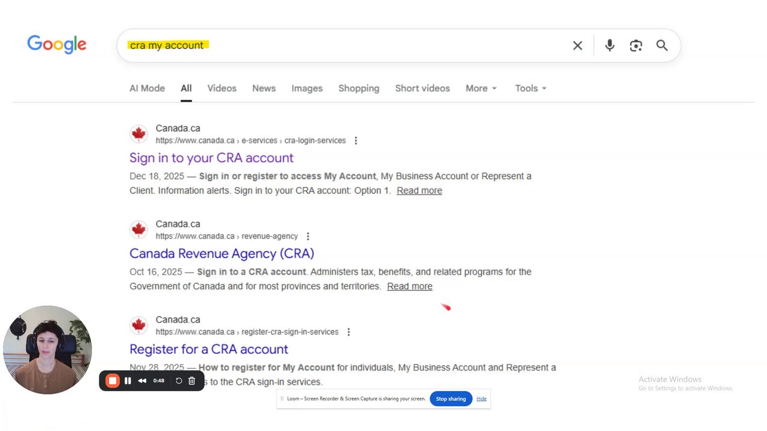The width and height of the screenshot is (767, 431).
Task: Expand the More search filters dropdown
Action: click(481, 88)
